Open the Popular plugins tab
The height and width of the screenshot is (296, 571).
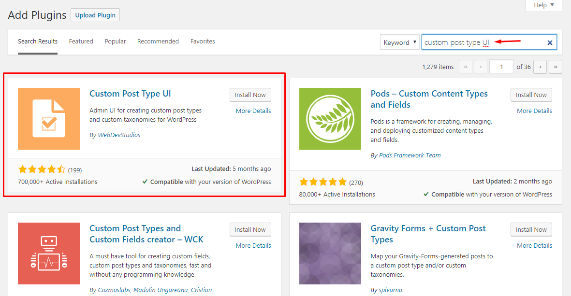(x=115, y=41)
